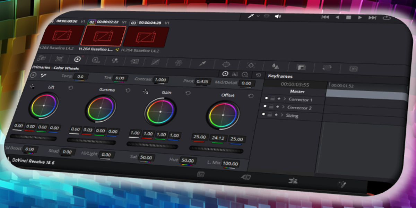Toggle Corrector 1 keyframe enable dot
The width and height of the screenshot is (416, 208).
pos(266,98)
